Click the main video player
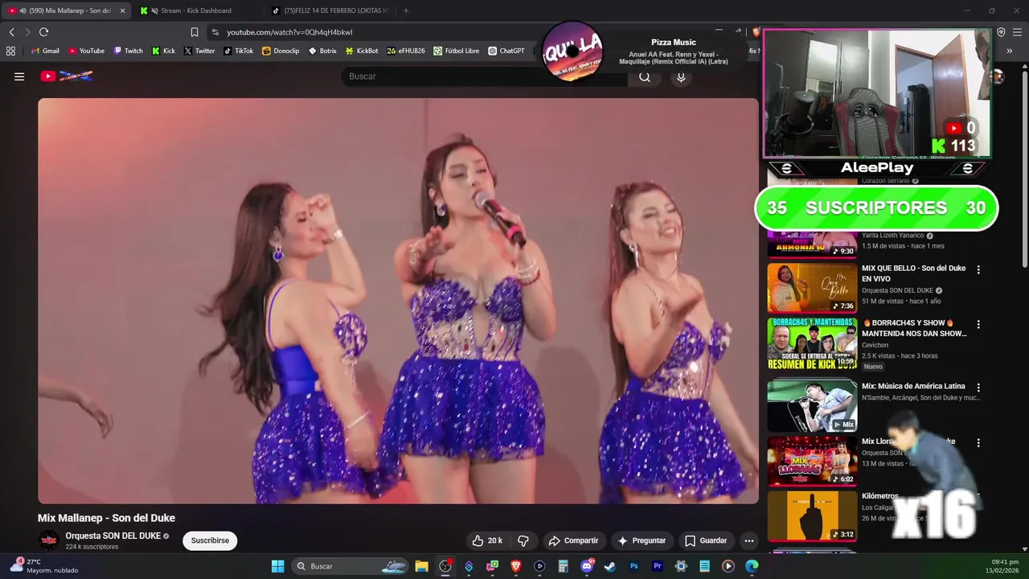The image size is (1029, 579). click(x=398, y=301)
